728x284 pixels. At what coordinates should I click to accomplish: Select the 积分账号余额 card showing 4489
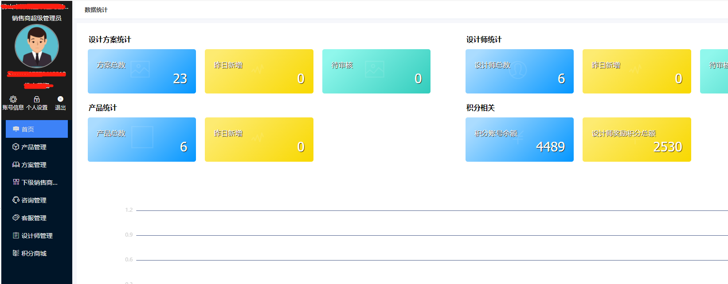point(519,140)
